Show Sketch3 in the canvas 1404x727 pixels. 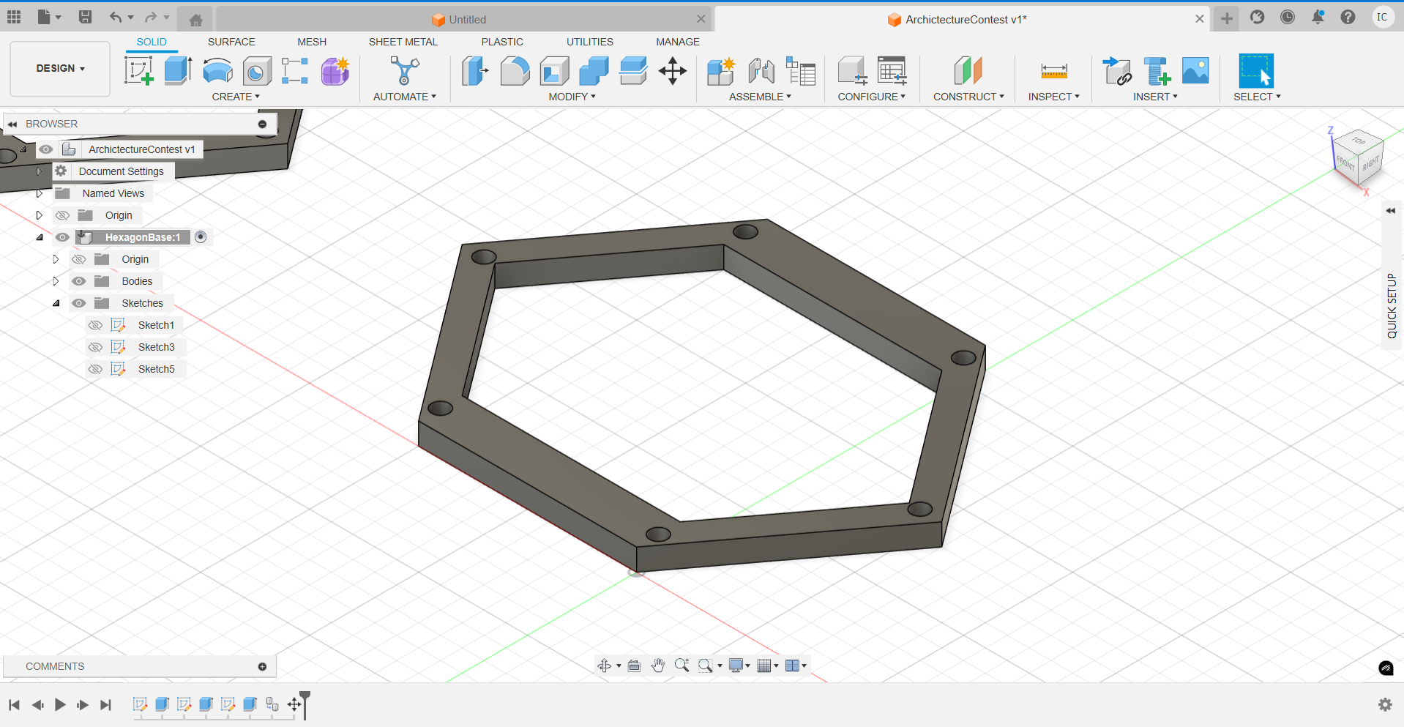(x=95, y=347)
